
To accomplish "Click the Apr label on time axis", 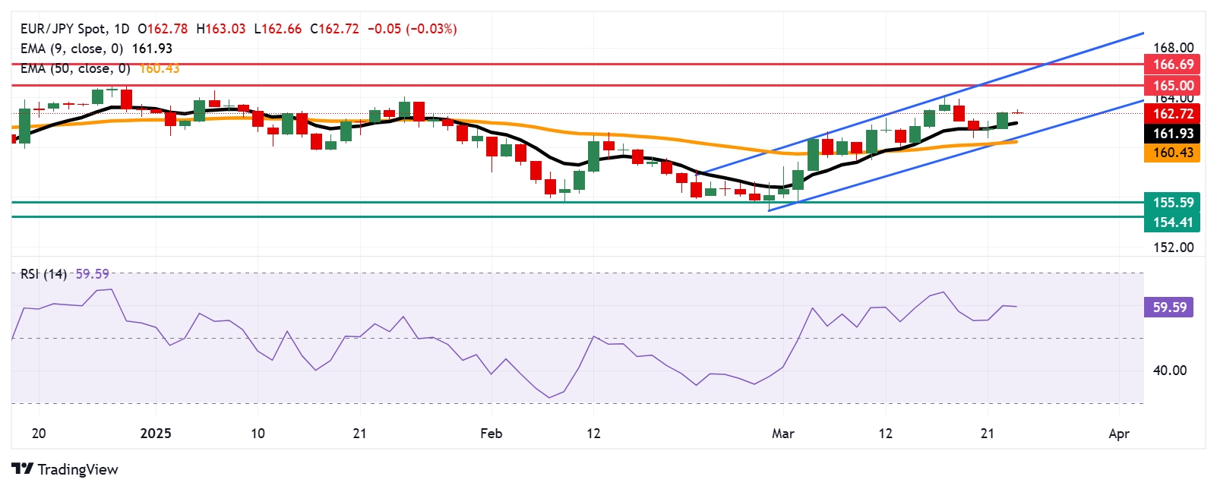I will [x=1119, y=434].
